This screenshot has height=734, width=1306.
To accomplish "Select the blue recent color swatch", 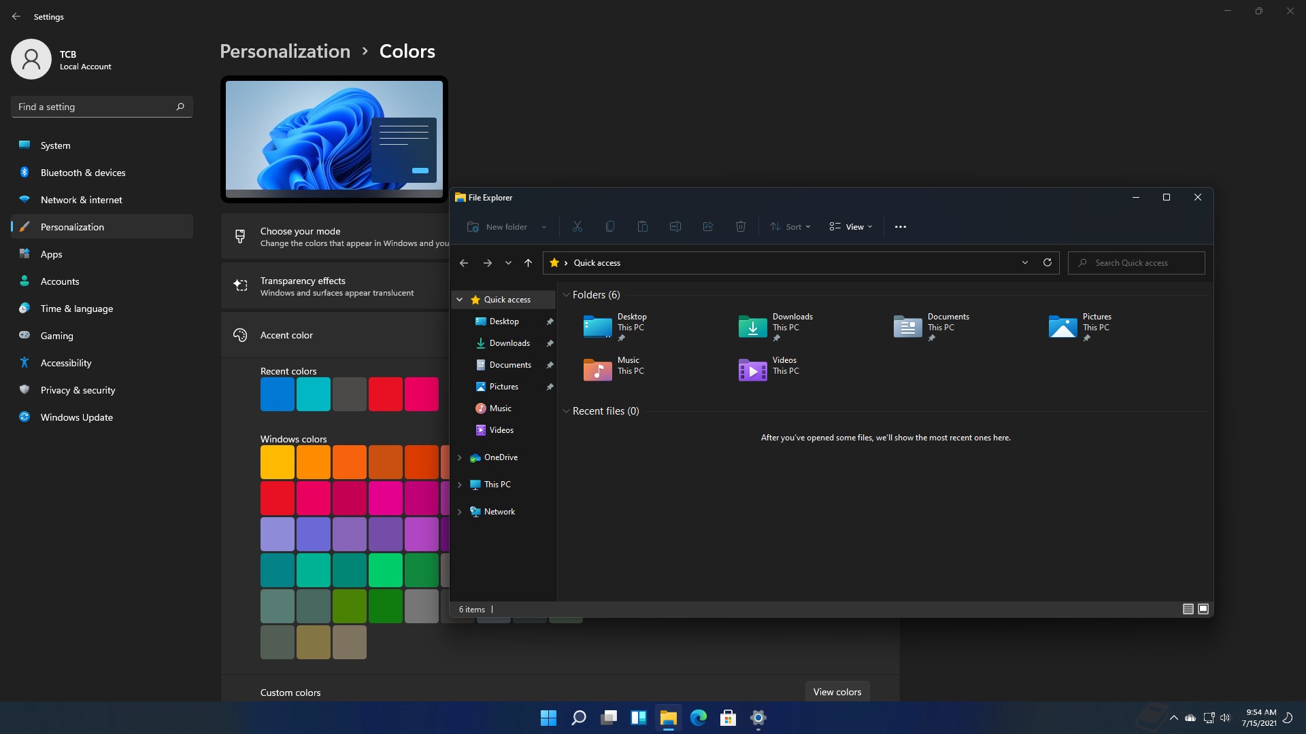I will [x=278, y=394].
